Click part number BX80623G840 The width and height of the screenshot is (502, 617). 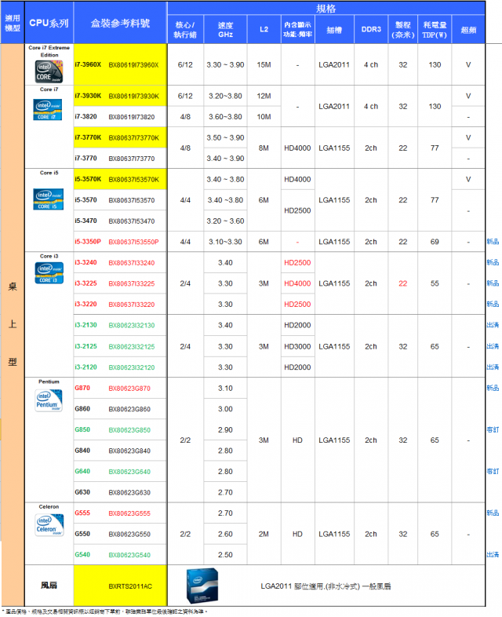[129, 451]
